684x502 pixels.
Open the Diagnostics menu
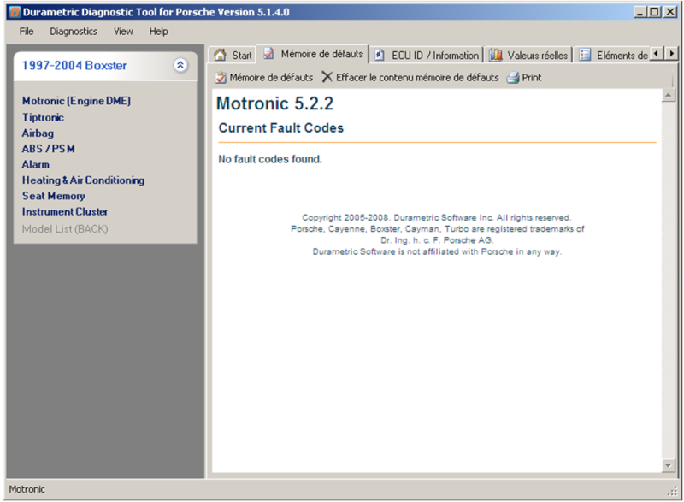pyautogui.click(x=74, y=32)
